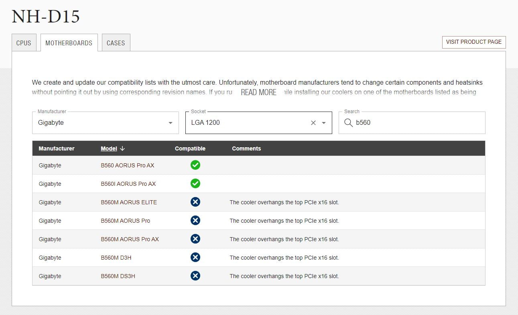Click the Model column sort arrow
This screenshot has width=518, height=315.
[122, 148]
